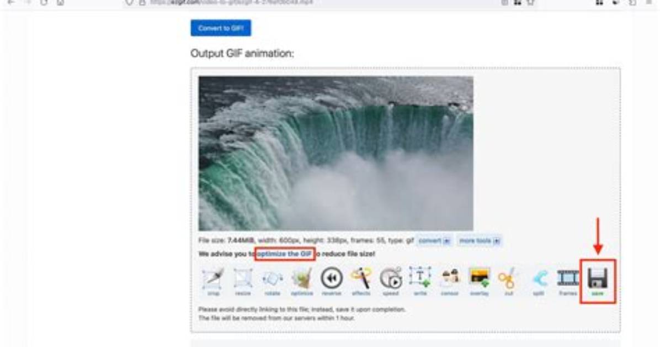The image size is (660, 347).
Task: Select the Output GIF animation heading
Action: (x=242, y=54)
